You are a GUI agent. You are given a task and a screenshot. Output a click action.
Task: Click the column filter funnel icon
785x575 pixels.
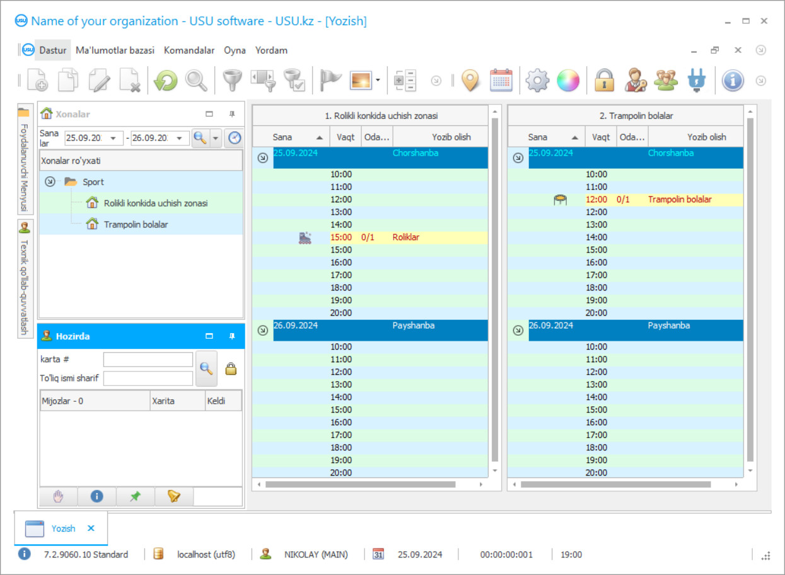[x=263, y=81]
